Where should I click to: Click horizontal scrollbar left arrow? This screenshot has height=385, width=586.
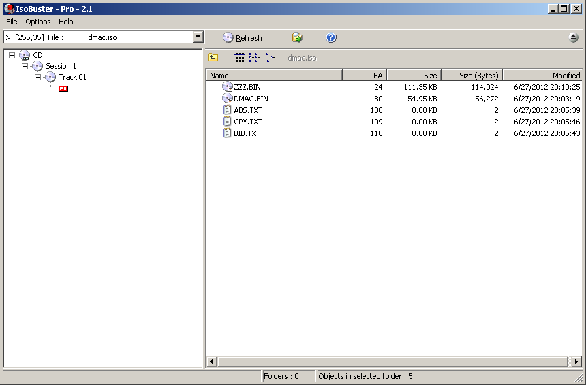click(x=211, y=361)
